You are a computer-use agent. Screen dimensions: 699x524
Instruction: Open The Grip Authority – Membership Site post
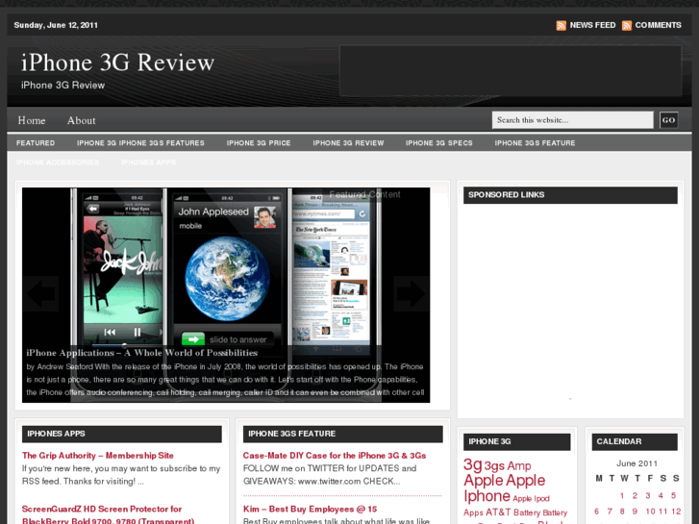(98, 456)
